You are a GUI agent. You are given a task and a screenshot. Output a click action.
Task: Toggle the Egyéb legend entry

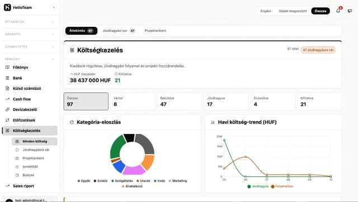(x=84, y=181)
